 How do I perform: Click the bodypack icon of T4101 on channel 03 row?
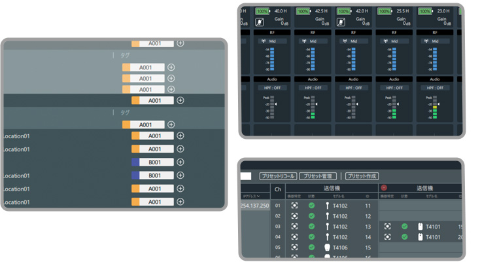pos(420,227)
